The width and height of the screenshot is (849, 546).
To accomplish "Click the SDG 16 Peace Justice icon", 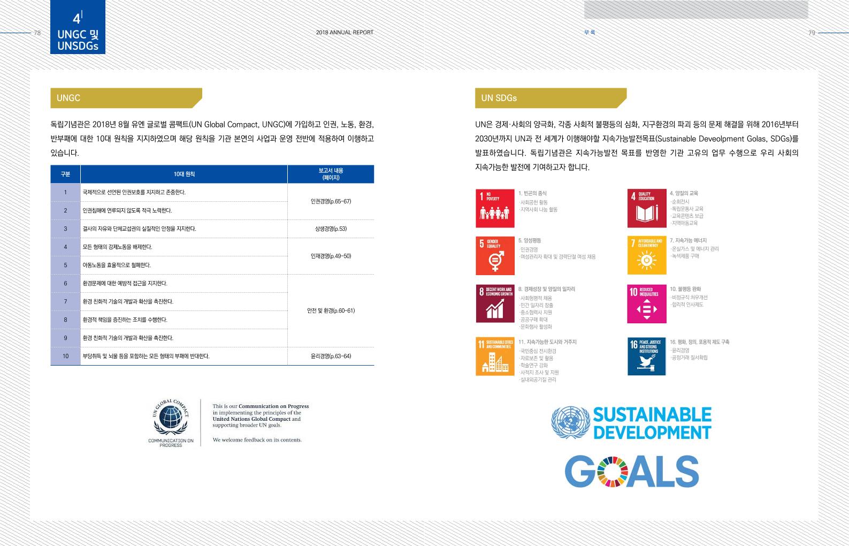I will [647, 356].
